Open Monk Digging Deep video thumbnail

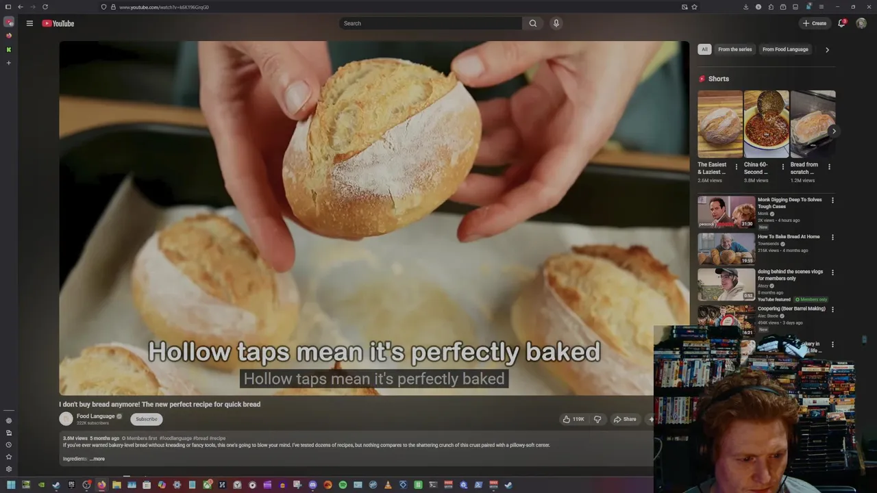point(726,212)
